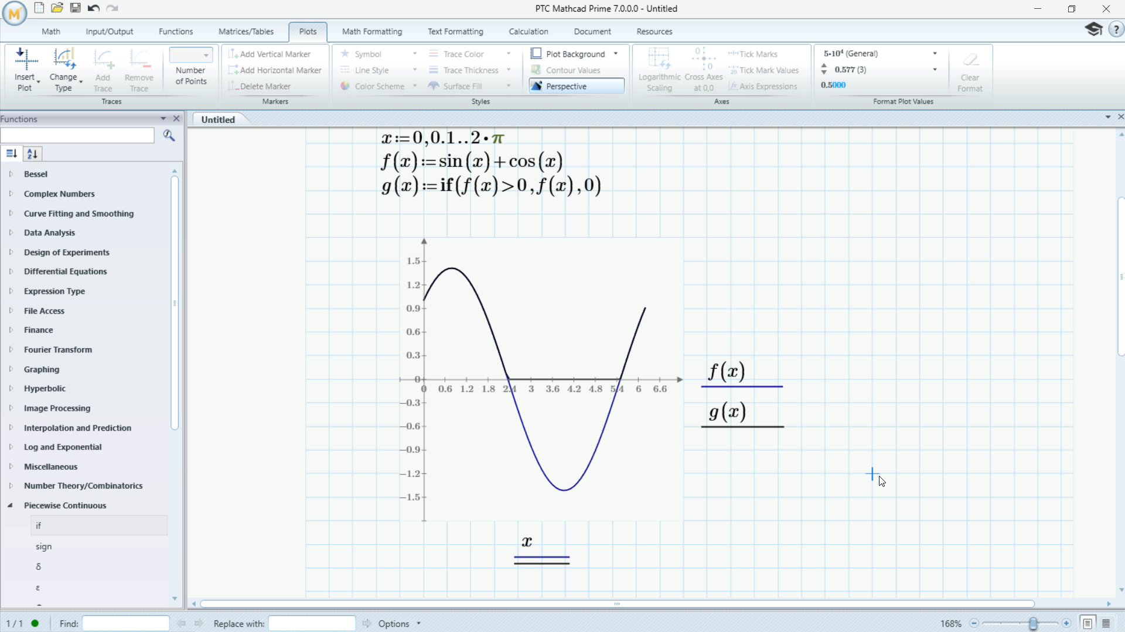The width and height of the screenshot is (1125, 632).
Task: Click the Undo arrow icon
Action: pyautogui.click(x=94, y=8)
